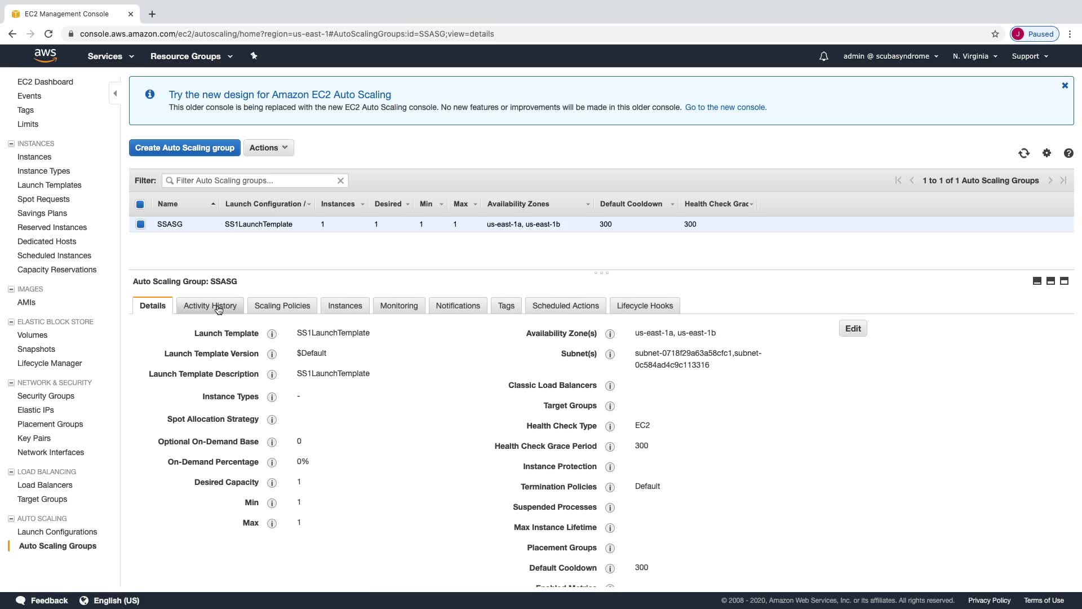The width and height of the screenshot is (1082, 609).
Task: Open the Scaling Policies tab
Action: pos(282,306)
